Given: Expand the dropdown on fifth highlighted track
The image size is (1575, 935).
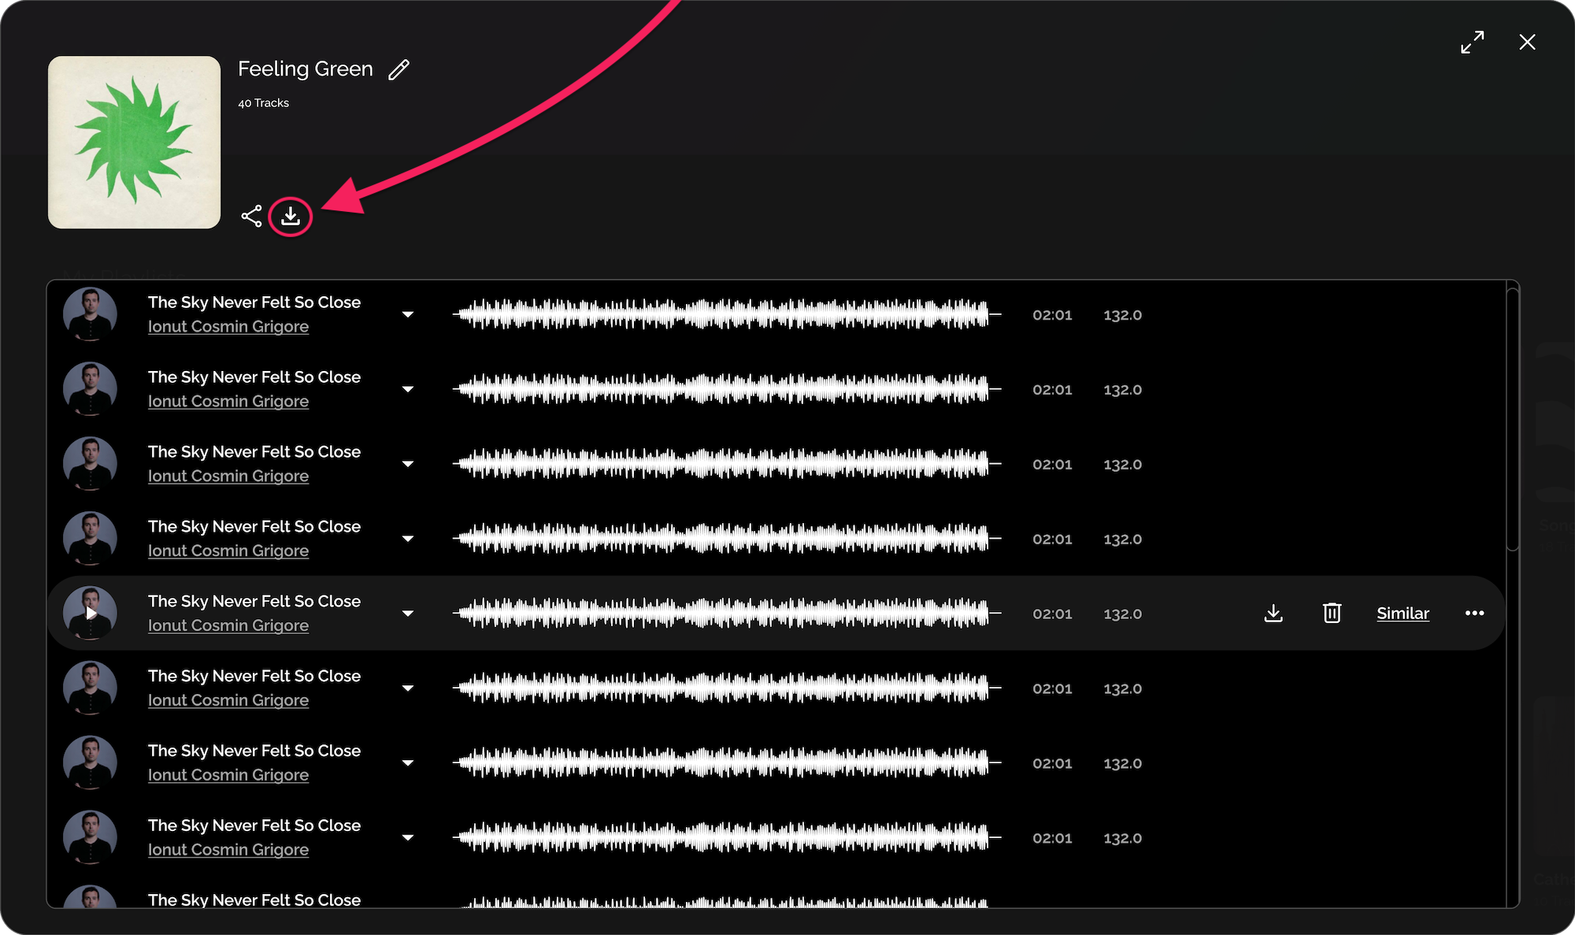Looking at the screenshot, I should pyautogui.click(x=408, y=612).
